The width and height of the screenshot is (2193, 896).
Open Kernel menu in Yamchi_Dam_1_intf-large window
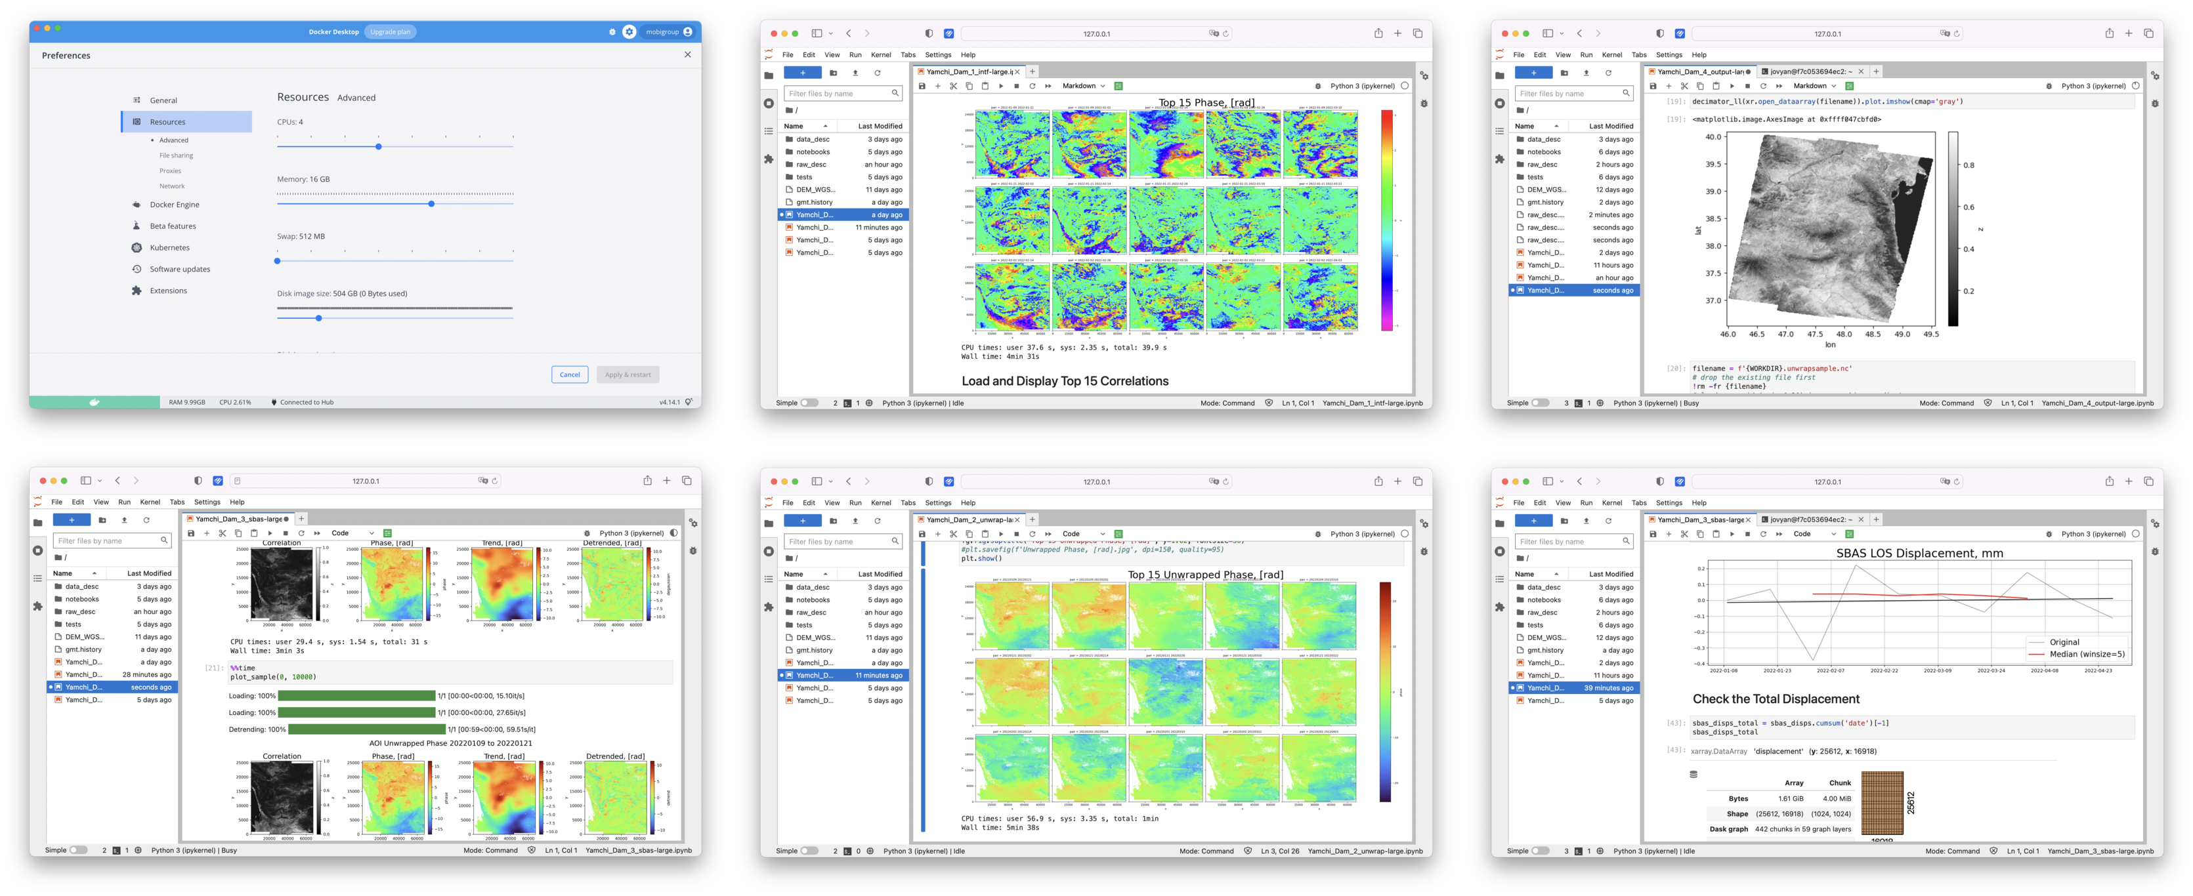click(880, 54)
